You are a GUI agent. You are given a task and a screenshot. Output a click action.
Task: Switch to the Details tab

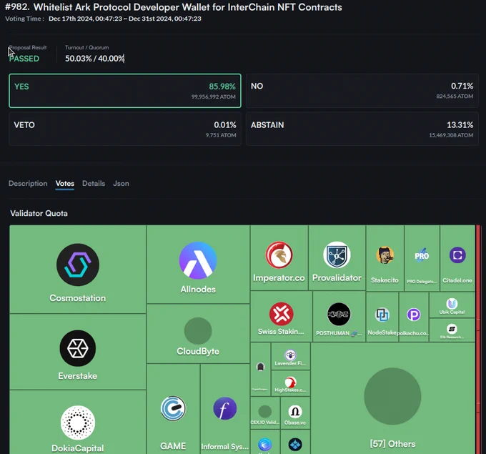(94, 183)
